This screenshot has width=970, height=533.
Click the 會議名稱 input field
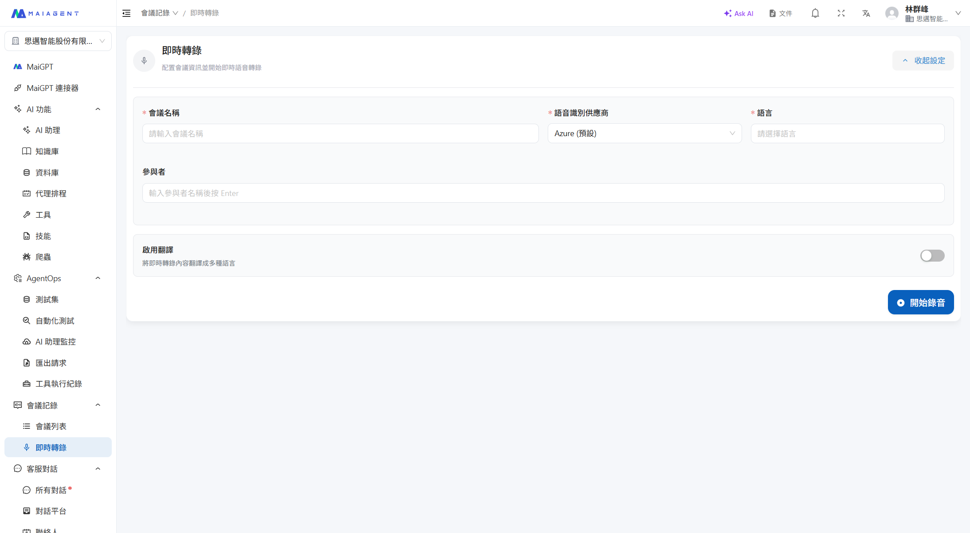point(340,133)
